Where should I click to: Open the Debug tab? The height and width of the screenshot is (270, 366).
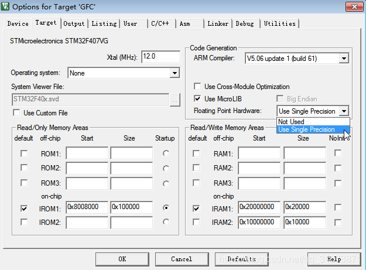tap(245, 23)
